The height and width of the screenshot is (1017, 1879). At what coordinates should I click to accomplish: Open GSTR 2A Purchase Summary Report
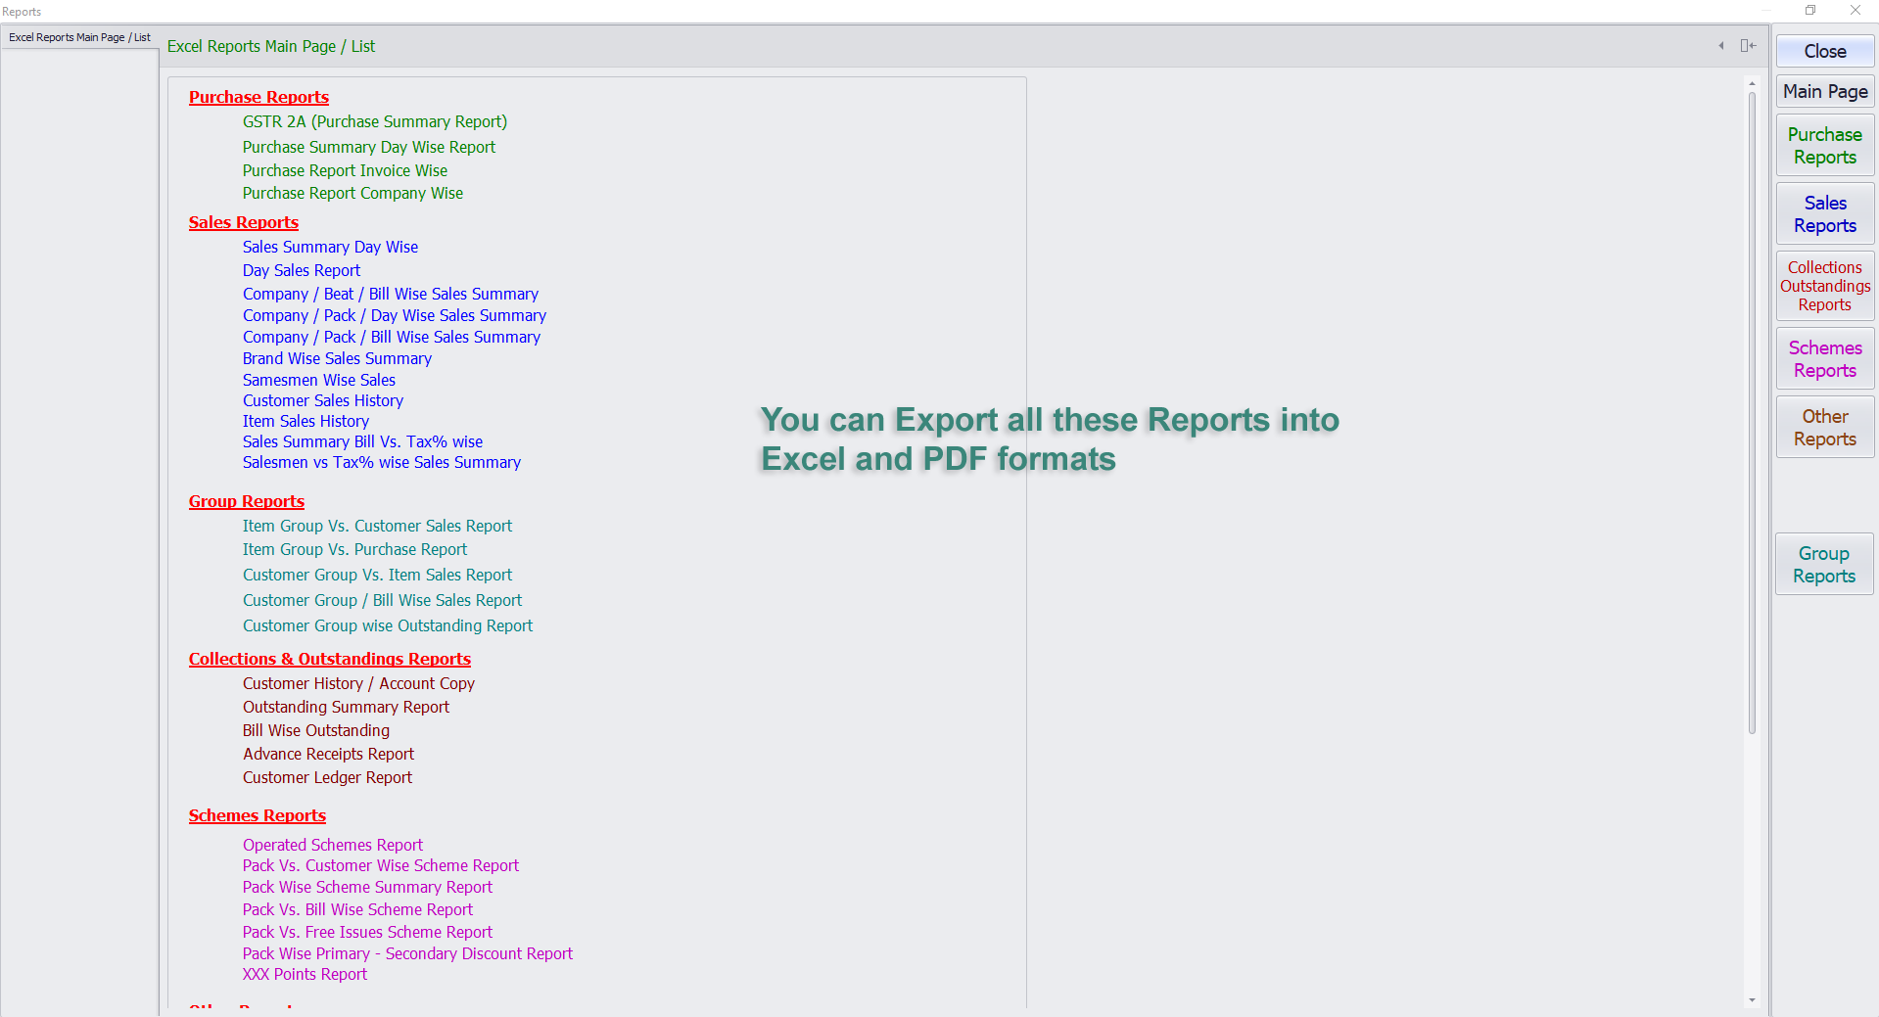(374, 122)
